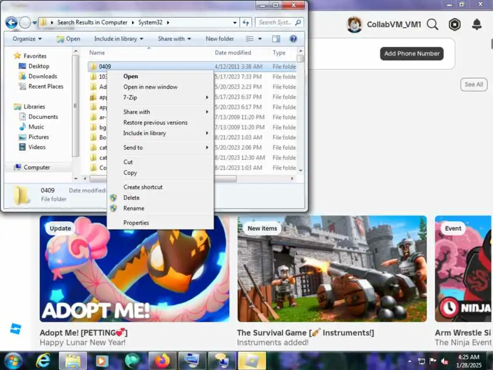Open recent pages dropdown arrow
Screen dimensions: 493x370
34,23
